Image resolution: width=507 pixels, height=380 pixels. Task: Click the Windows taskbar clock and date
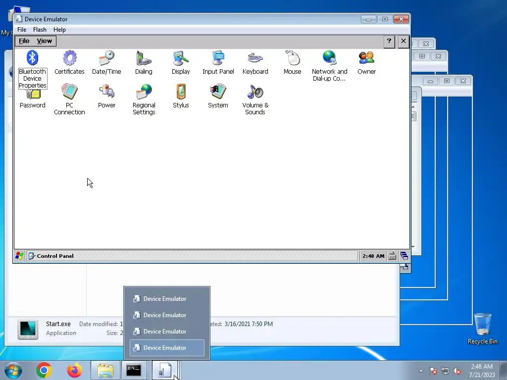(x=482, y=371)
